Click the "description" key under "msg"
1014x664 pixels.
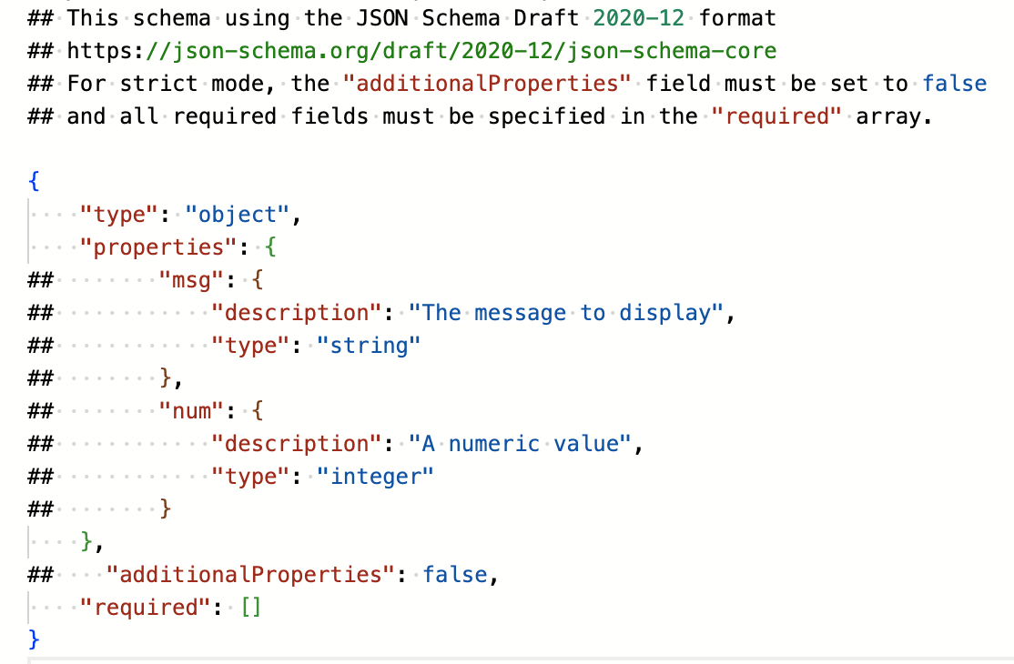tap(296, 312)
